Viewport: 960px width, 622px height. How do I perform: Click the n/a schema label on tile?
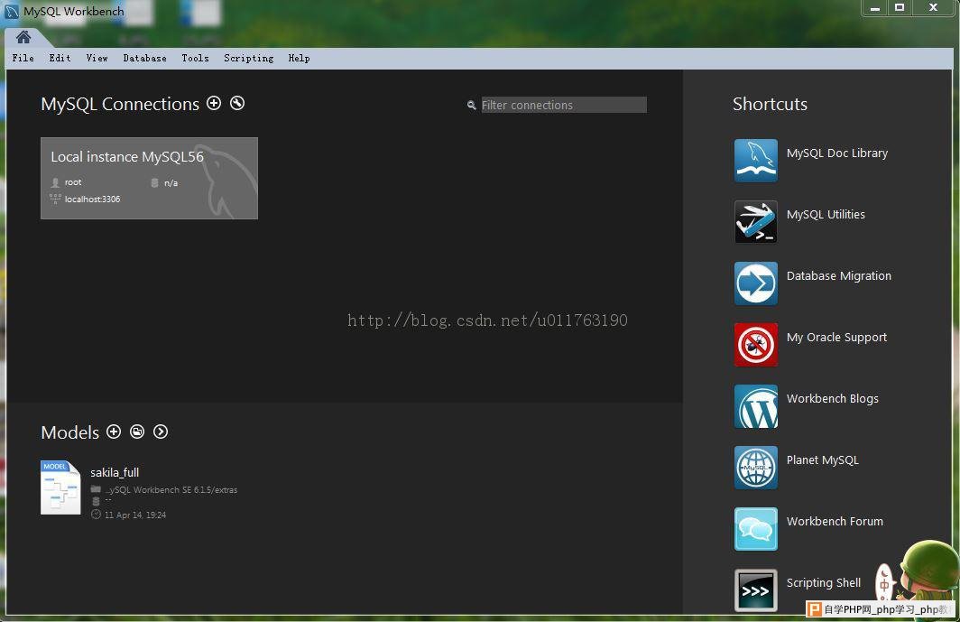point(171,182)
